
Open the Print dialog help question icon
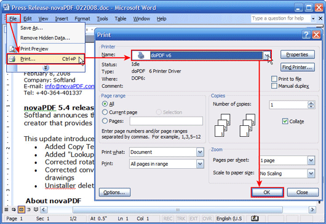tap(306, 34)
